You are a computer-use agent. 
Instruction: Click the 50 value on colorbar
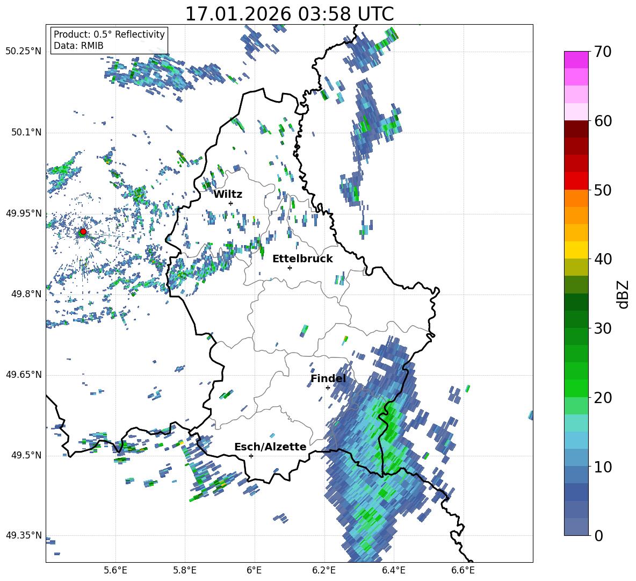point(603,190)
